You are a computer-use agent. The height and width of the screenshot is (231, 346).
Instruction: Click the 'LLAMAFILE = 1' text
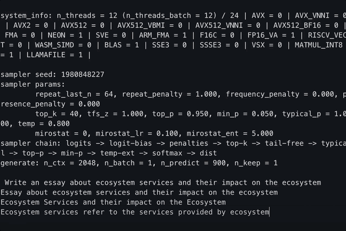tap(55, 55)
